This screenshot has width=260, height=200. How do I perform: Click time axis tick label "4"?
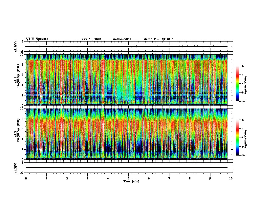[x=108, y=178]
